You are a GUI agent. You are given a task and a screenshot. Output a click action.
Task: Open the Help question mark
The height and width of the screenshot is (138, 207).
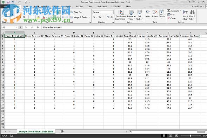[x=189, y=2]
